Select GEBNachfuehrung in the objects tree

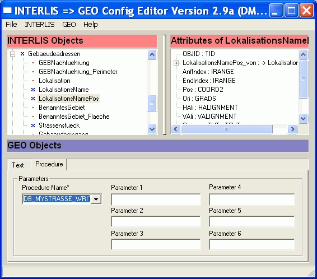(x=64, y=63)
